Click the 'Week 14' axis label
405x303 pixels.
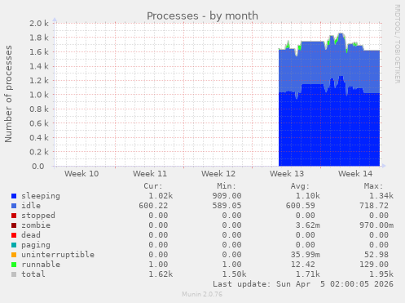point(355,174)
